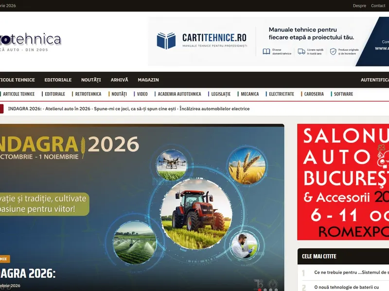Click the AUTENTIFICARE login button
The width and height of the screenshot is (389, 291).
pos(374,80)
